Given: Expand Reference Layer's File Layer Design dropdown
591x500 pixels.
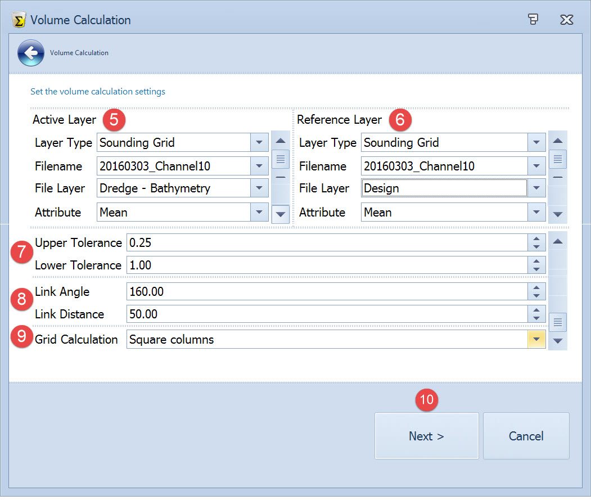Looking at the screenshot, I should coord(536,188).
